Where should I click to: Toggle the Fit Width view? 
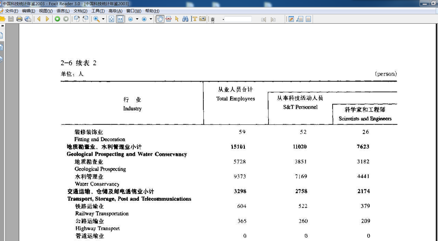(120, 19)
